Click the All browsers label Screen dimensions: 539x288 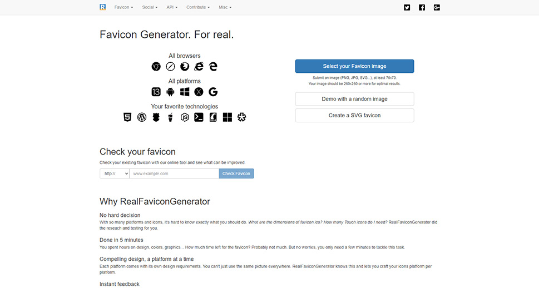pyautogui.click(x=185, y=56)
